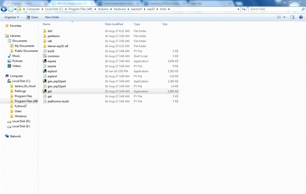Viewport: 306px width, 194px height.
Task: Select the xtensa-esp32-elf folder
Action: (x=111, y=46)
